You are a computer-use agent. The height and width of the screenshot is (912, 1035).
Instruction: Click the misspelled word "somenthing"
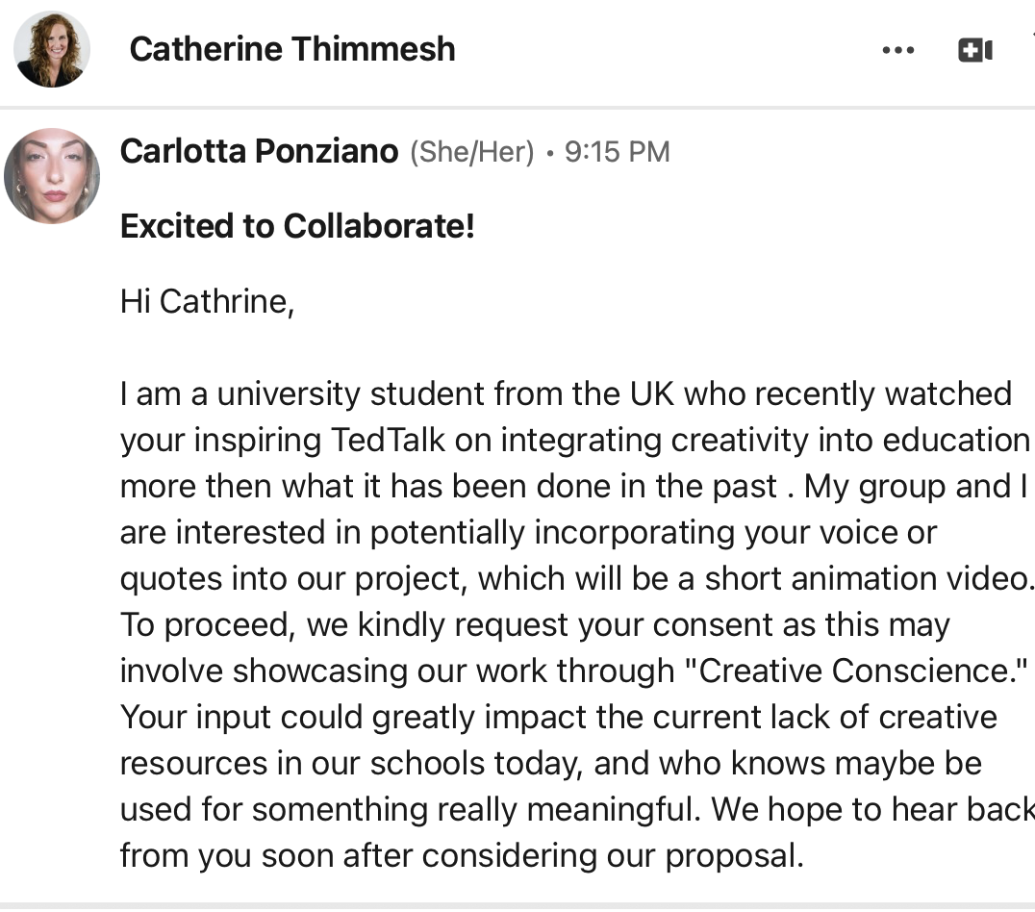coord(340,810)
